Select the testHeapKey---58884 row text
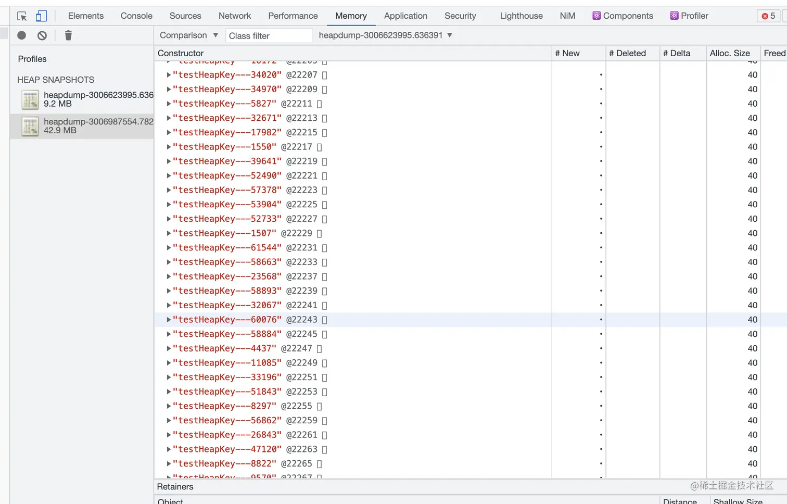Image resolution: width=787 pixels, height=504 pixels. [x=227, y=334]
